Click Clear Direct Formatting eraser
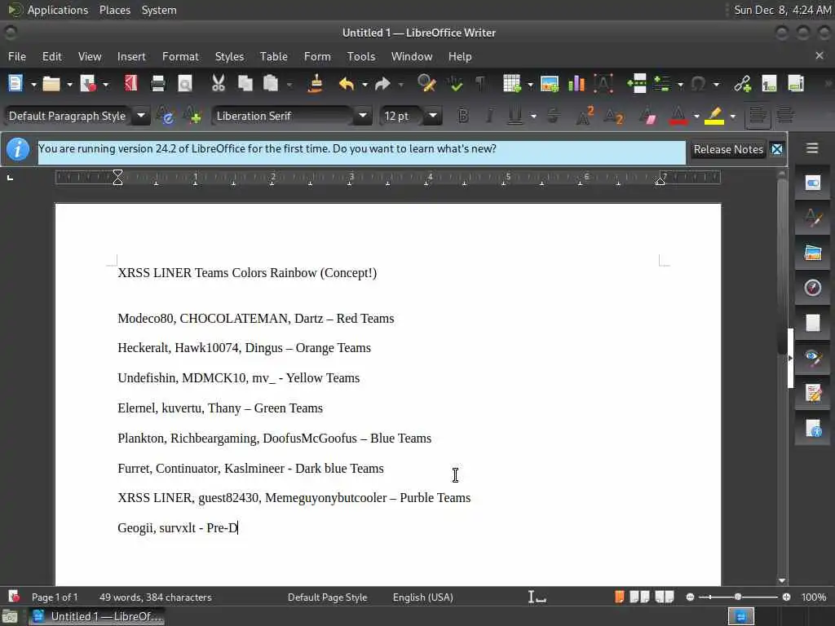 click(x=648, y=116)
